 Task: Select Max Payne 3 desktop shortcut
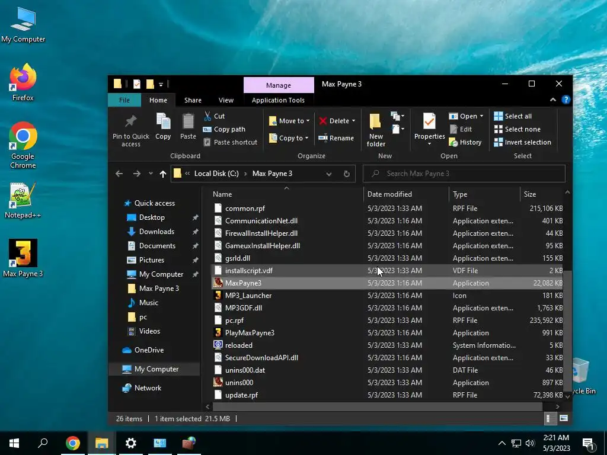(x=23, y=258)
